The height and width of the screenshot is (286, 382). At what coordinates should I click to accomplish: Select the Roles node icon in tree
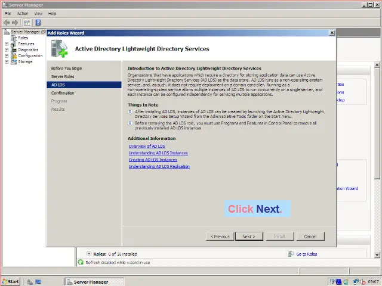point(14,38)
